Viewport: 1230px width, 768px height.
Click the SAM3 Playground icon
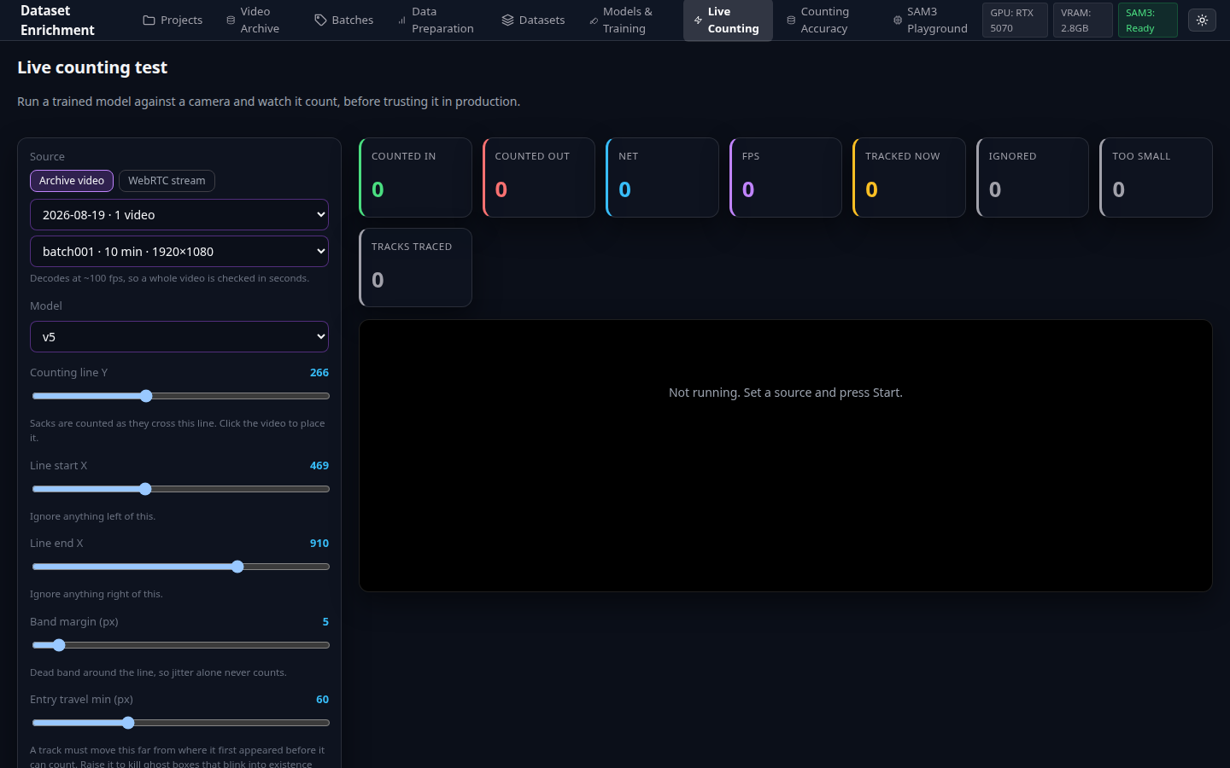[x=897, y=20]
